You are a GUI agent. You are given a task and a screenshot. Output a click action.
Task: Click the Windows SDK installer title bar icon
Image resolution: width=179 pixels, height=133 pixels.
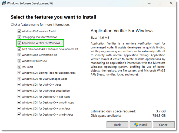[4, 3]
